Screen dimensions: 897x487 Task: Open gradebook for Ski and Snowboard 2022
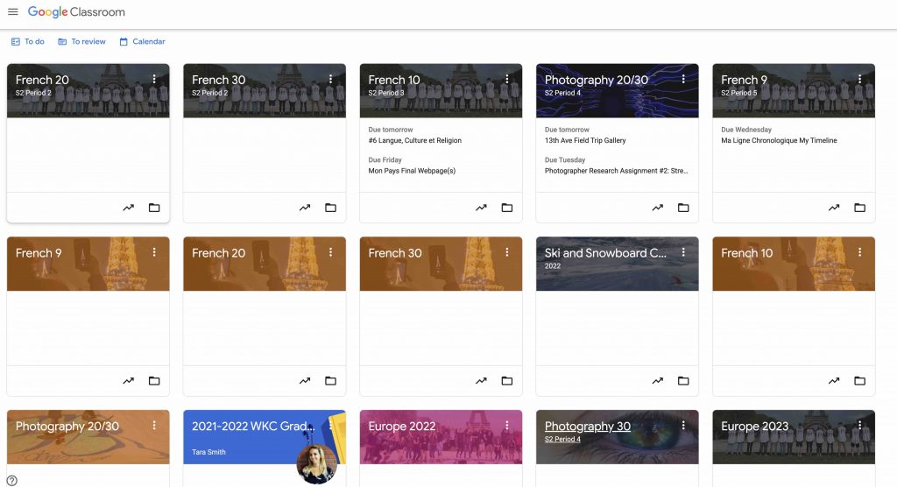[x=657, y=380]
